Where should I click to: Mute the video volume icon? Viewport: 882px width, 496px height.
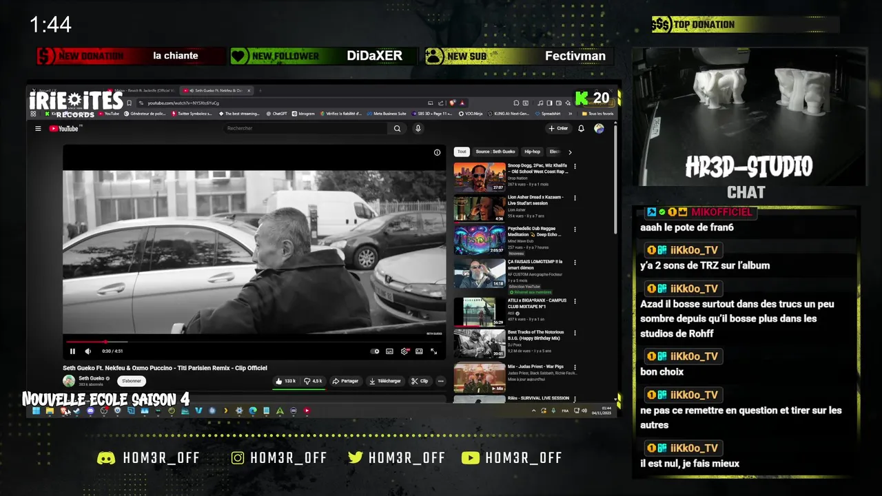tap(88, 351)
